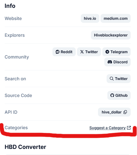137x155 pixels.
Task: Click the Discord logo icon
Action: pos(110,62)
